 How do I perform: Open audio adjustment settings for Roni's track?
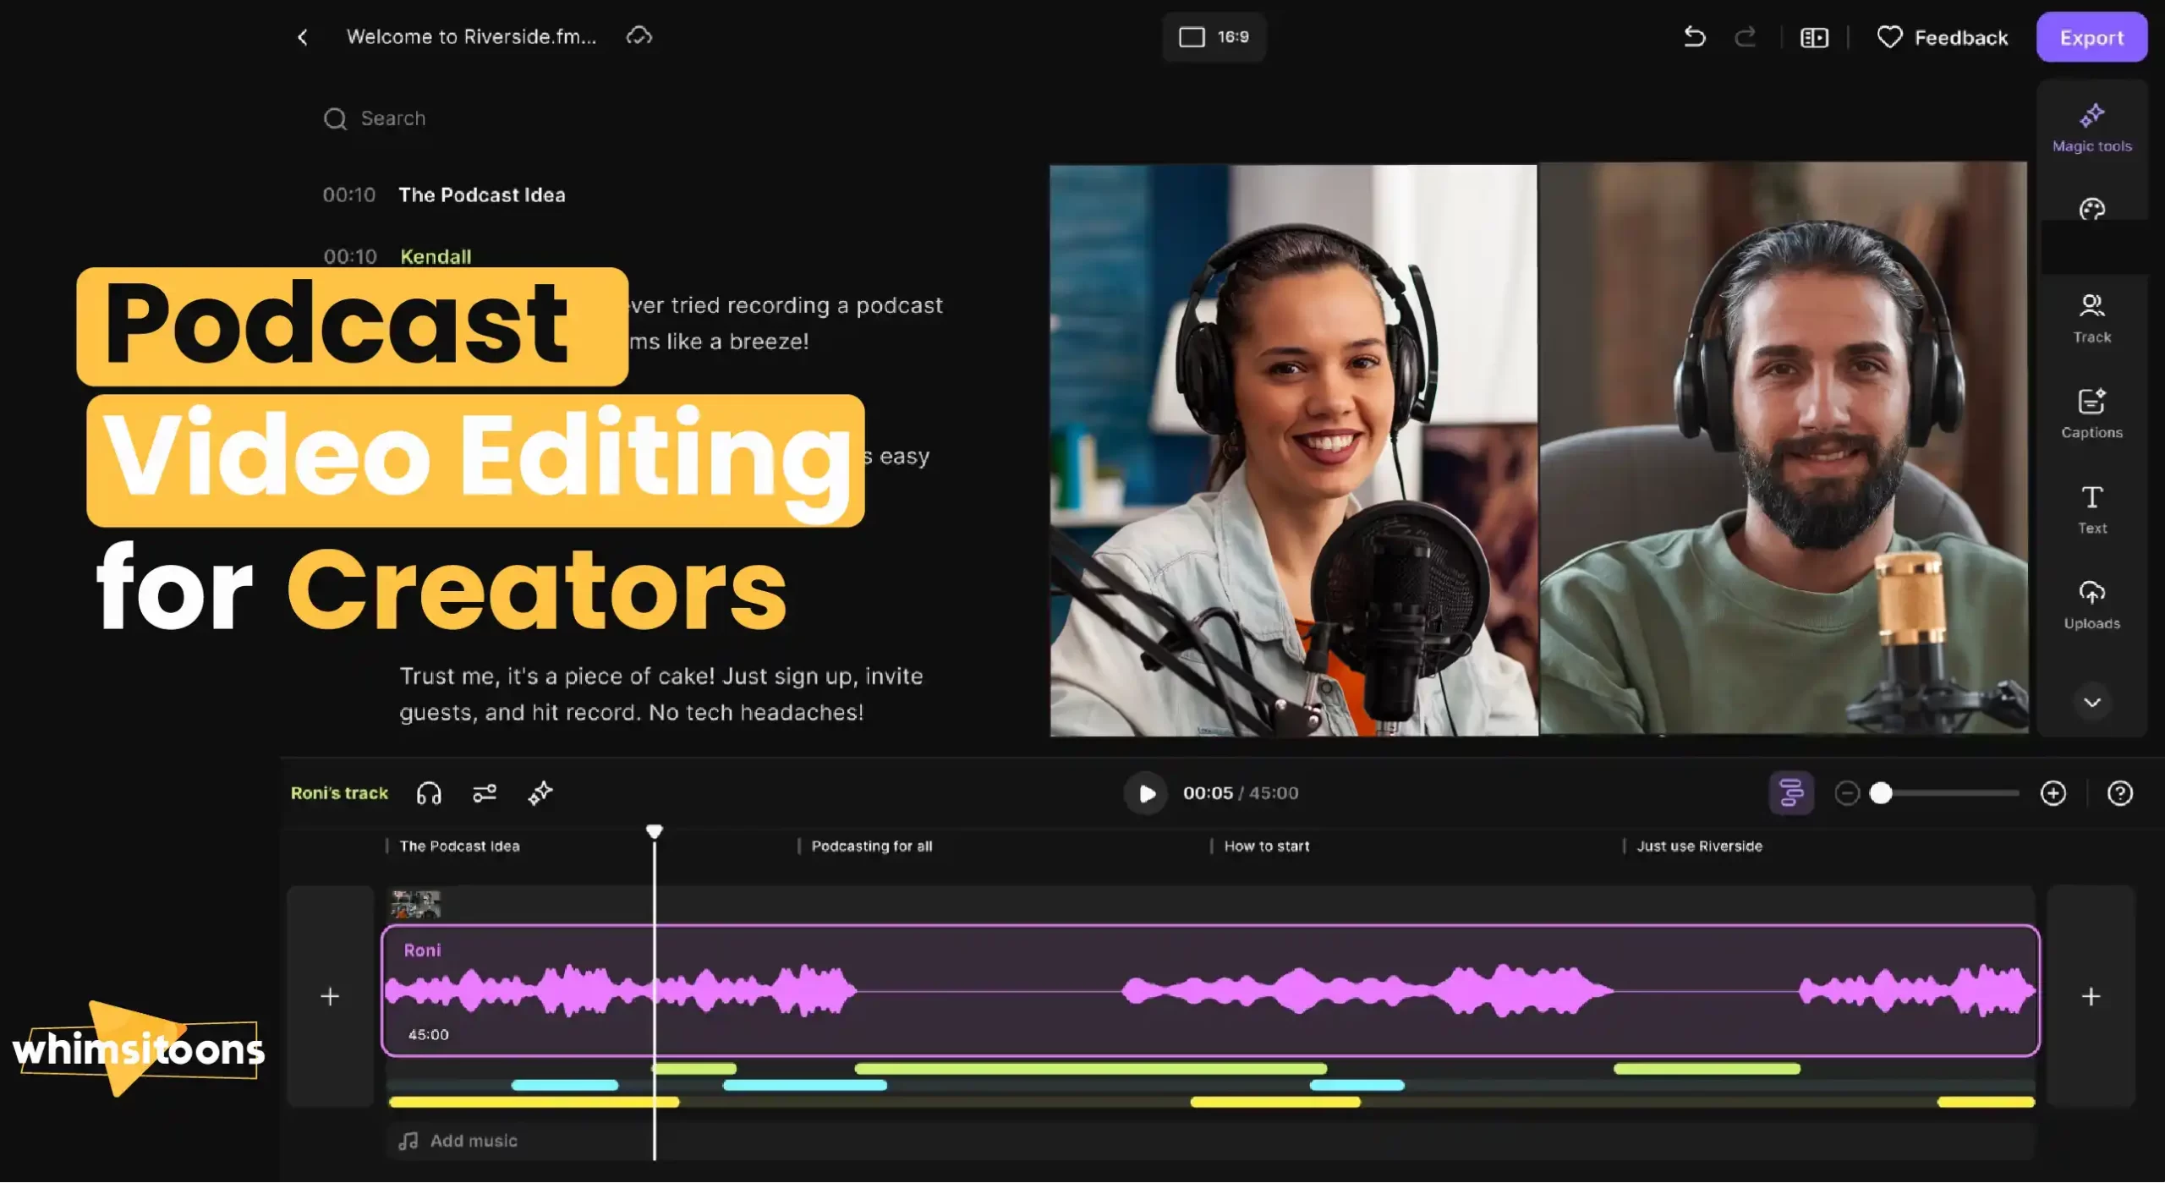pos(485,793)
